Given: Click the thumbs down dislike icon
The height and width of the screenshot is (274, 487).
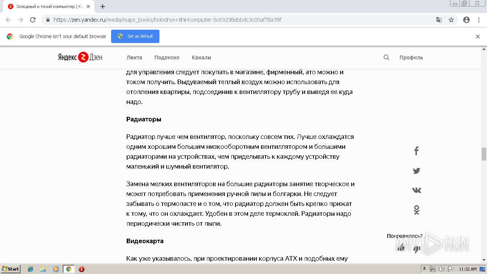Looking at the screenshot, I should [x=417, y=249].
